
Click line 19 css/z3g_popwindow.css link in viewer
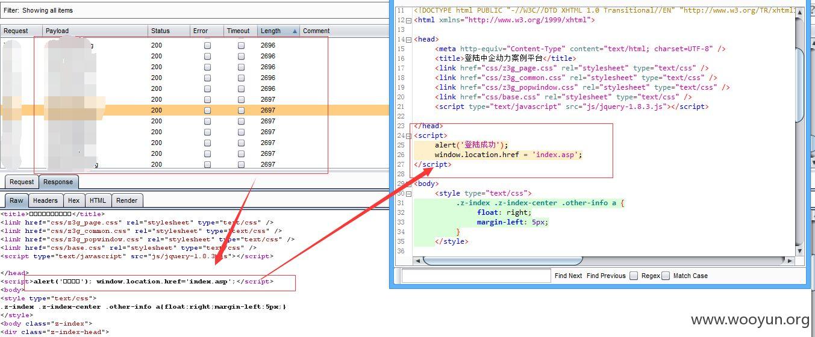(x=582, y=87)
